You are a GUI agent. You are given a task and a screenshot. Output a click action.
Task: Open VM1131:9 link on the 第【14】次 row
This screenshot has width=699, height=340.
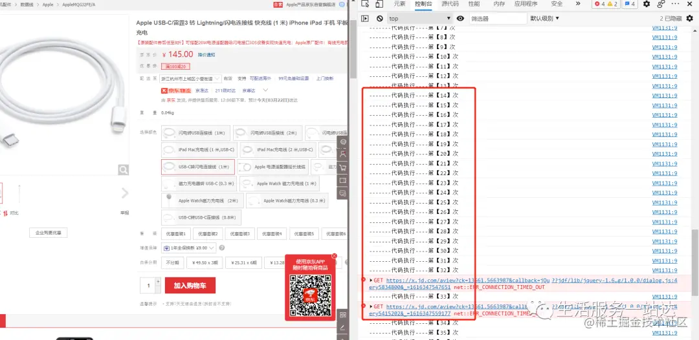point(664,96)
